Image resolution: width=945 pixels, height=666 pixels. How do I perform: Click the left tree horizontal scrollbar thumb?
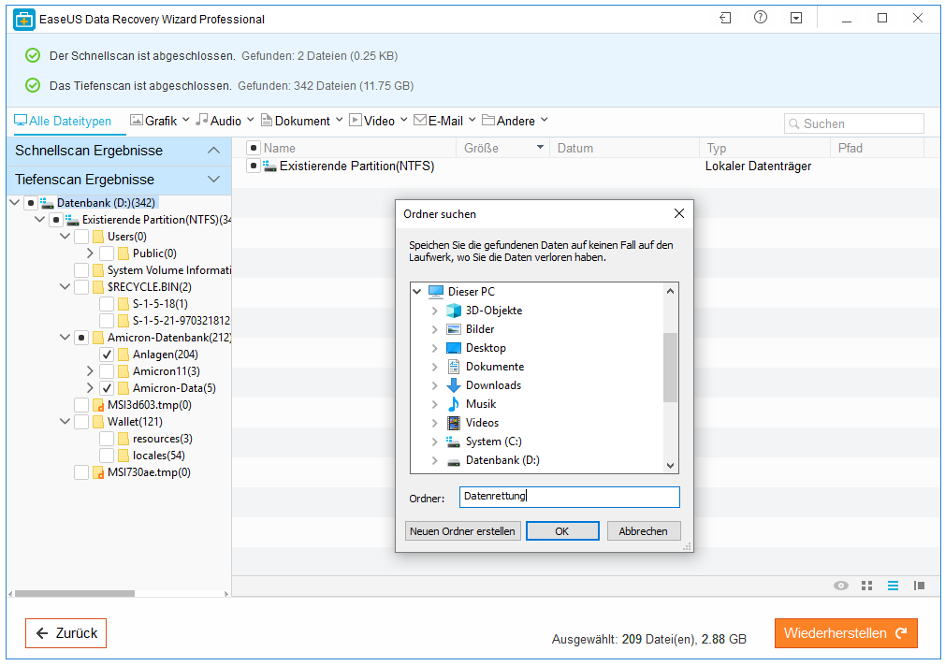pyautogui.click(x=75, y=594)
